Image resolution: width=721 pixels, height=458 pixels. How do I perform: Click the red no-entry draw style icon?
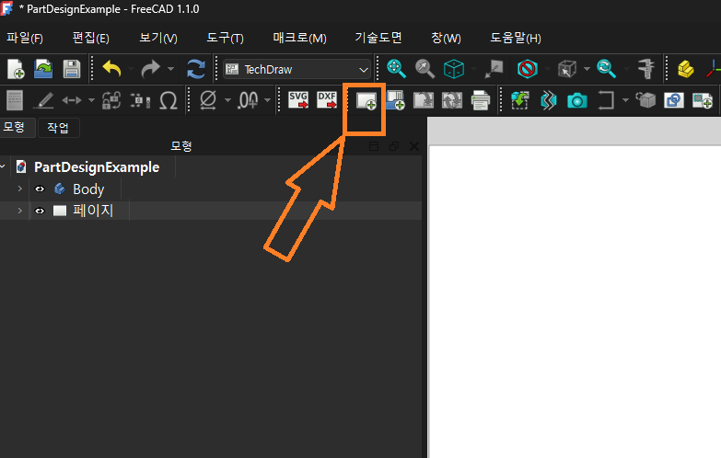pyautogui.click(x=528, y=69)
